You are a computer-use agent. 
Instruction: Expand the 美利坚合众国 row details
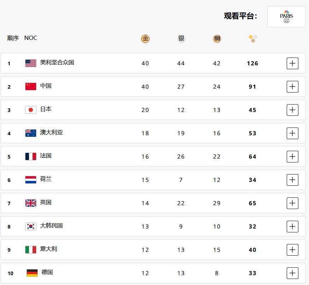(292, 63)
